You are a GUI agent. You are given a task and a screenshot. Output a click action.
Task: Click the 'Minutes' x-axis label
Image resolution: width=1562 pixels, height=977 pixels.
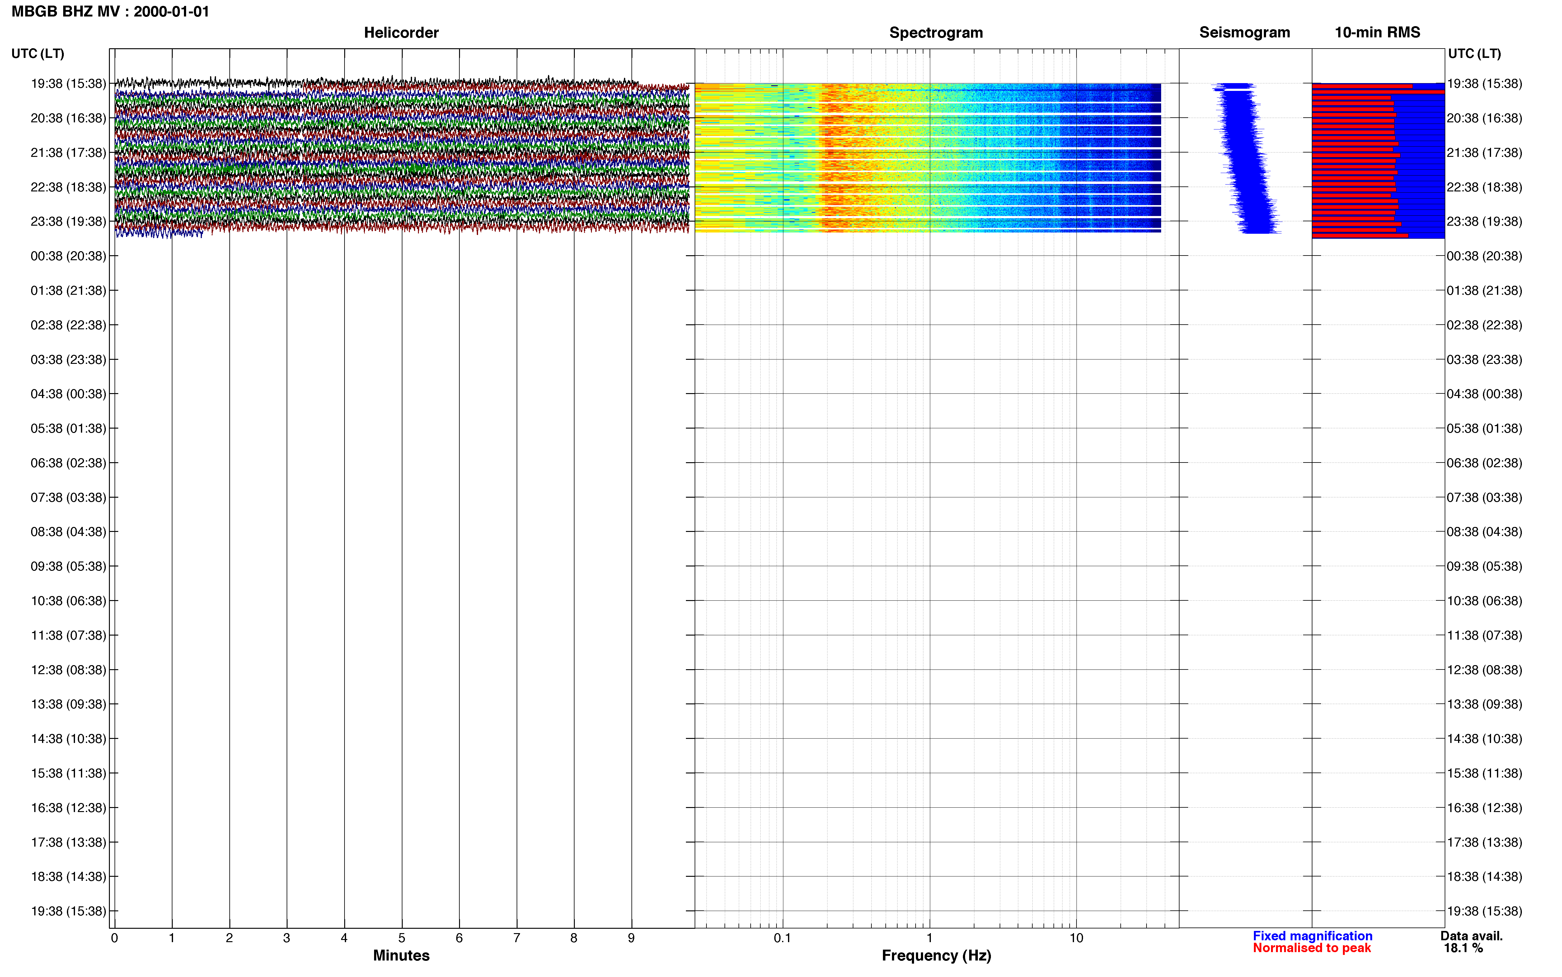(401, 955)
